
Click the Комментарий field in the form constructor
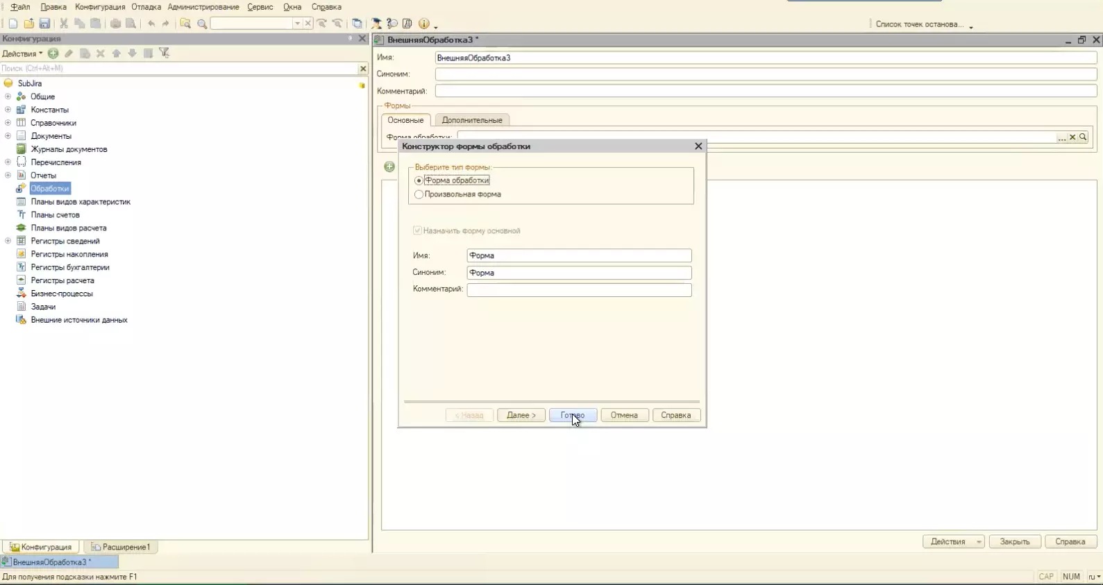579,290
